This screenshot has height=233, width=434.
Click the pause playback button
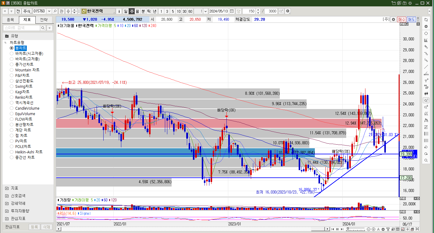click(x=337, y=229)
